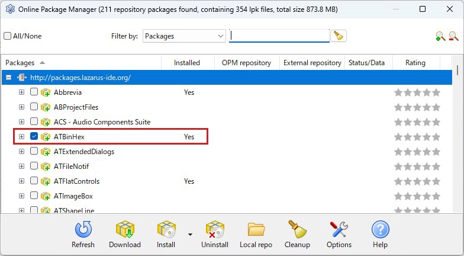Toggle the All/None checkbox

click(8, 36)
